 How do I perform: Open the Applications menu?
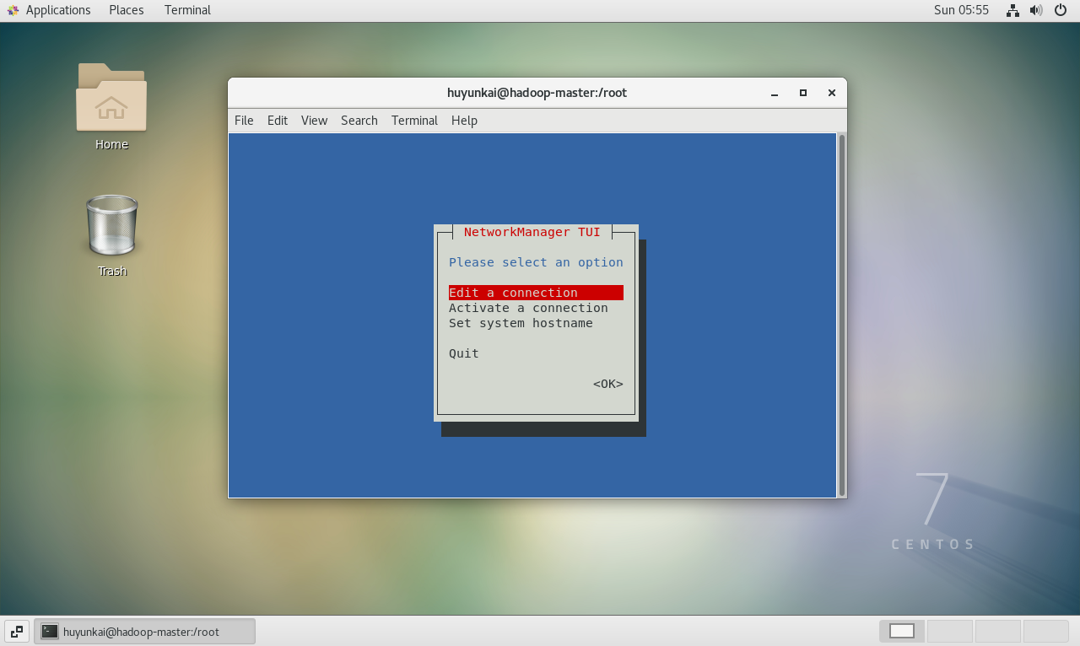(58, 10)
